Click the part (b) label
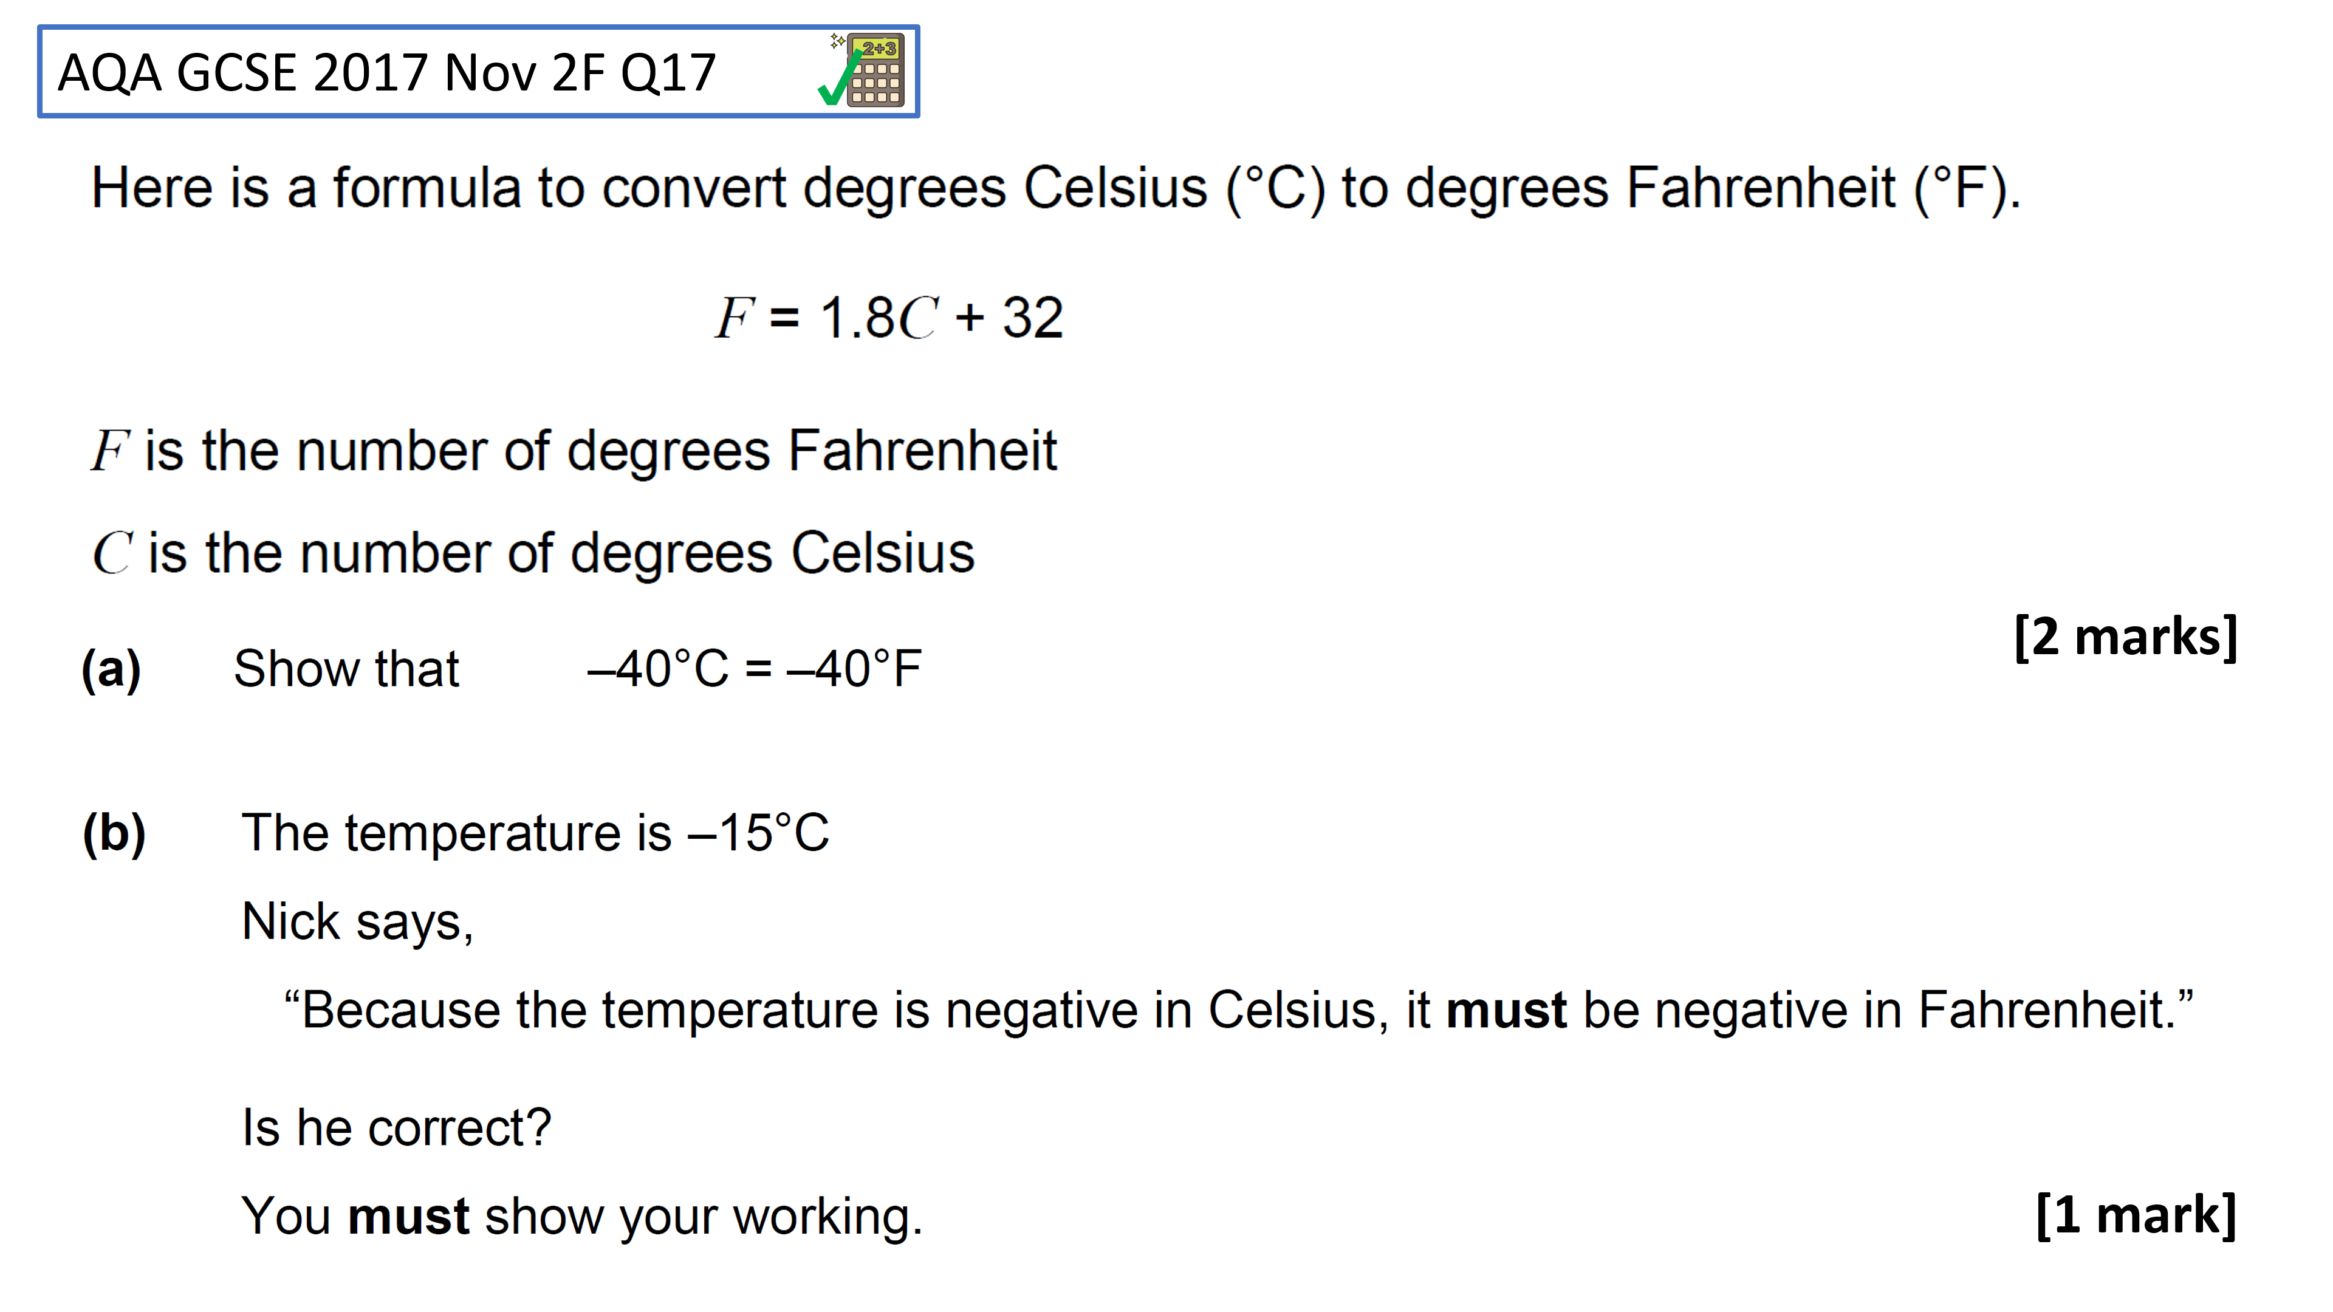The image size is (2333, 1312). click(x=114, y=834)
